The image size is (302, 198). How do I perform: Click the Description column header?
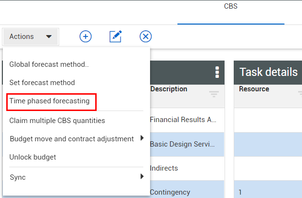coord(169,89)
